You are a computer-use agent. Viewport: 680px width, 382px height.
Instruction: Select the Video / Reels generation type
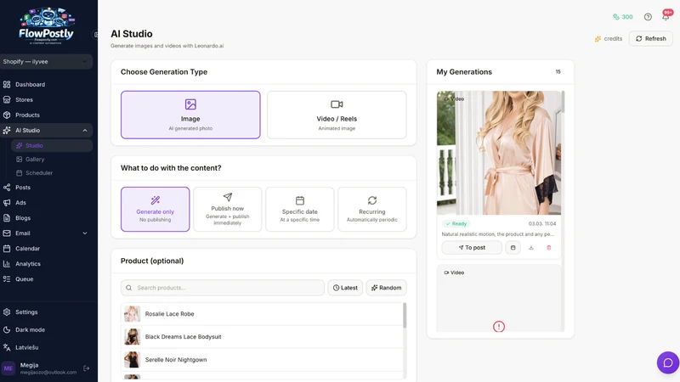tap(337, 115)
